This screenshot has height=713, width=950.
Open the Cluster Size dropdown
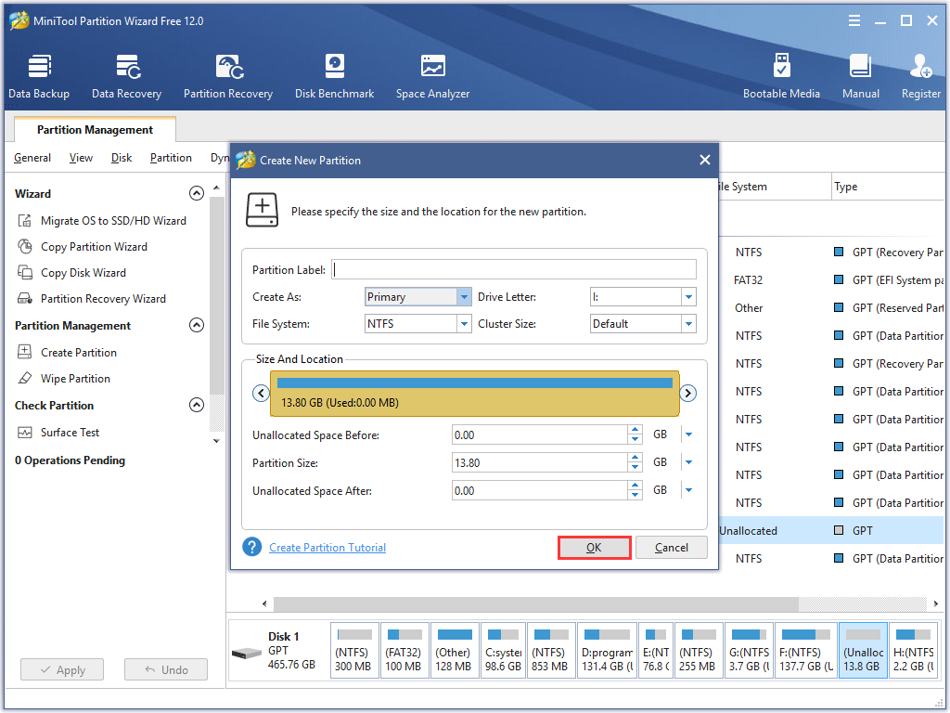[x=689, y=324]
